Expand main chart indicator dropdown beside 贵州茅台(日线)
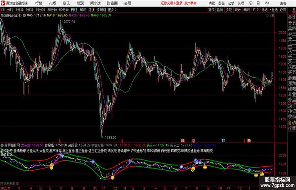 point(24,16)
